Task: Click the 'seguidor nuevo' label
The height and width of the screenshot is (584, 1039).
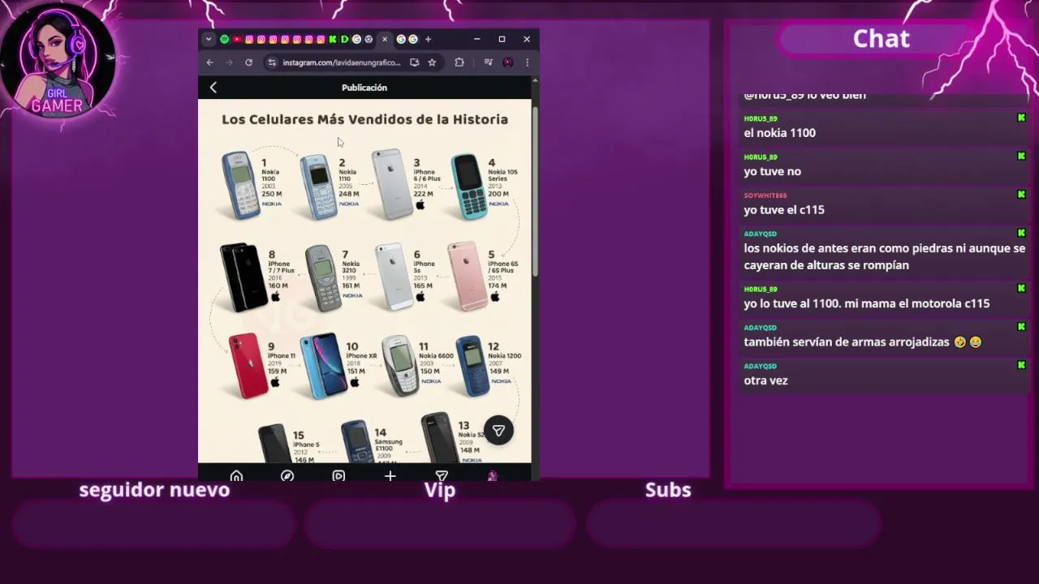Action: 154,490
